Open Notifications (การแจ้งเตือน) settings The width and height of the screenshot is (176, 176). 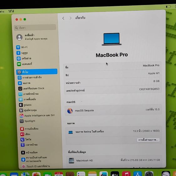(x=29, y=129)
